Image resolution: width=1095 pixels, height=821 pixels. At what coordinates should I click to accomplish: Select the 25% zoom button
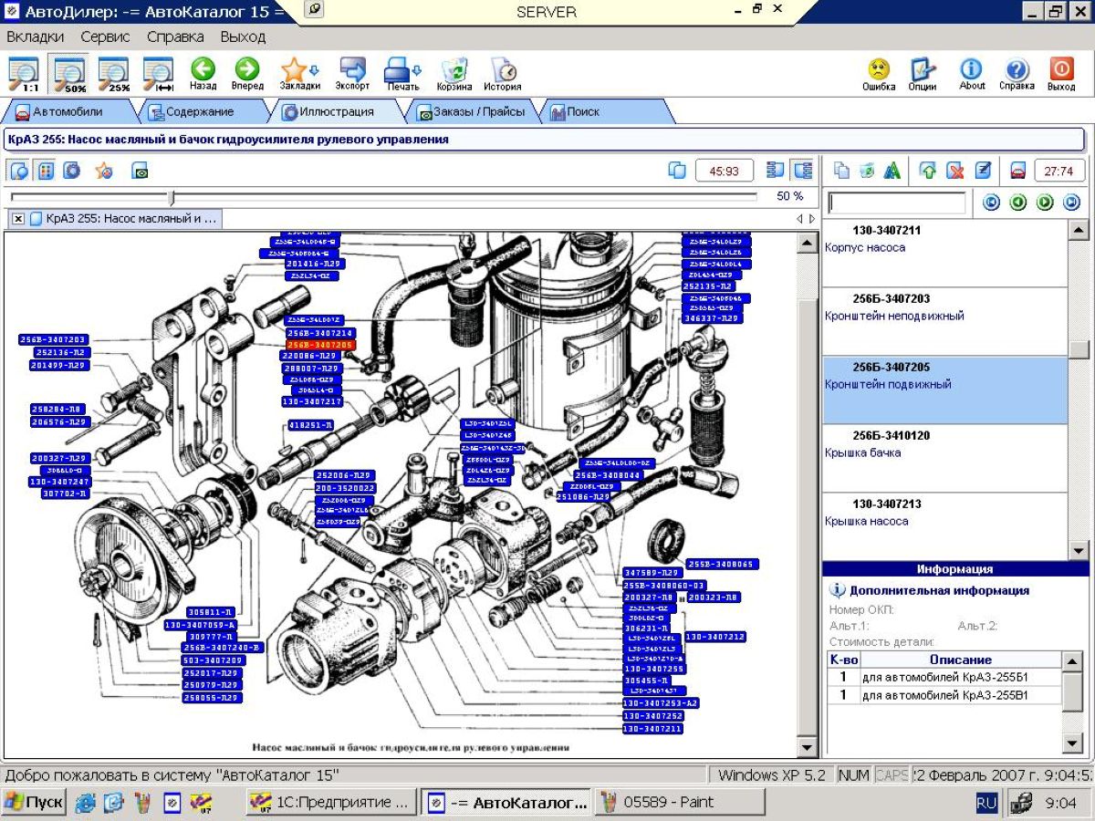pos(115,74)
